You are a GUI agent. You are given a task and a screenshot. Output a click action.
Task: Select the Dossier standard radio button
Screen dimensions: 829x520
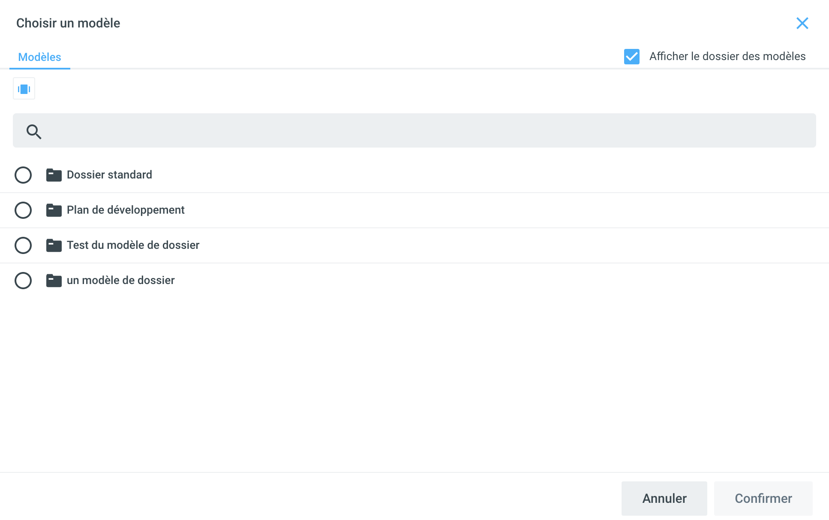tap(23, 175)
